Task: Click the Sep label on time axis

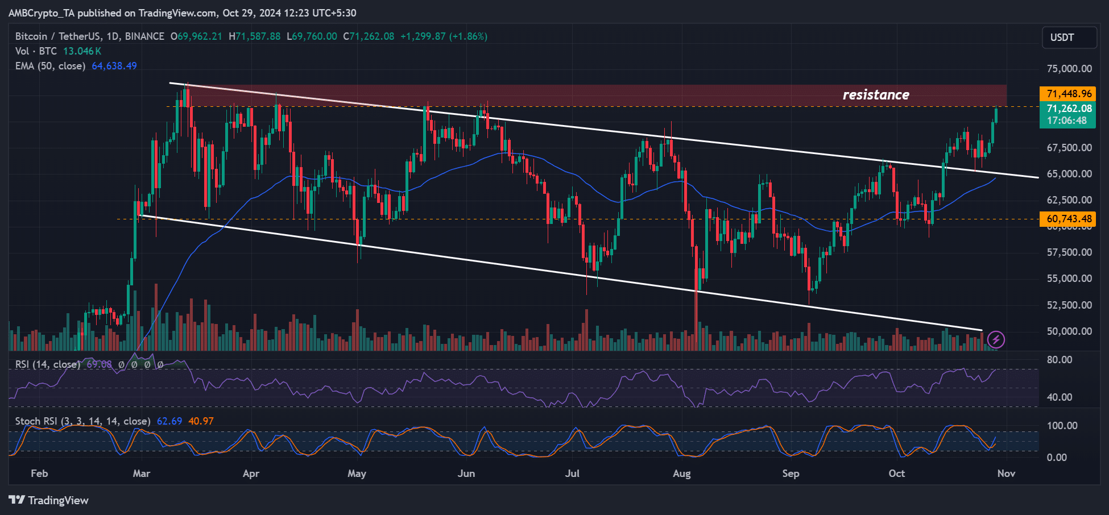Action: 791,474
